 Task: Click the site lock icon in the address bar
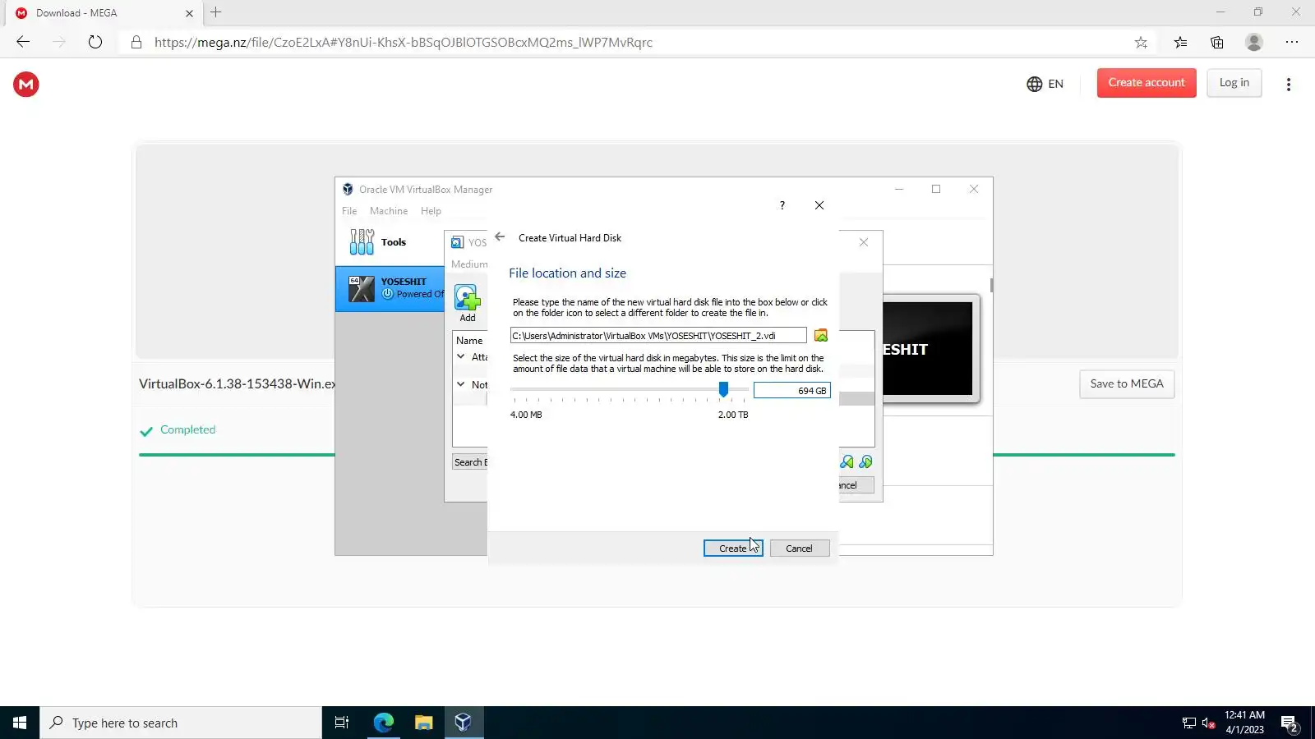point(136,43)
